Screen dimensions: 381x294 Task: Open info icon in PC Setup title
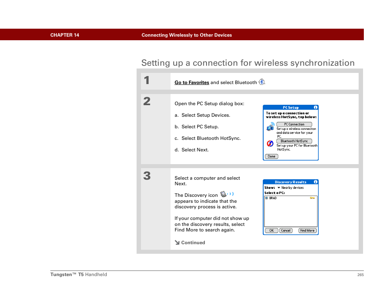point(316,108)
